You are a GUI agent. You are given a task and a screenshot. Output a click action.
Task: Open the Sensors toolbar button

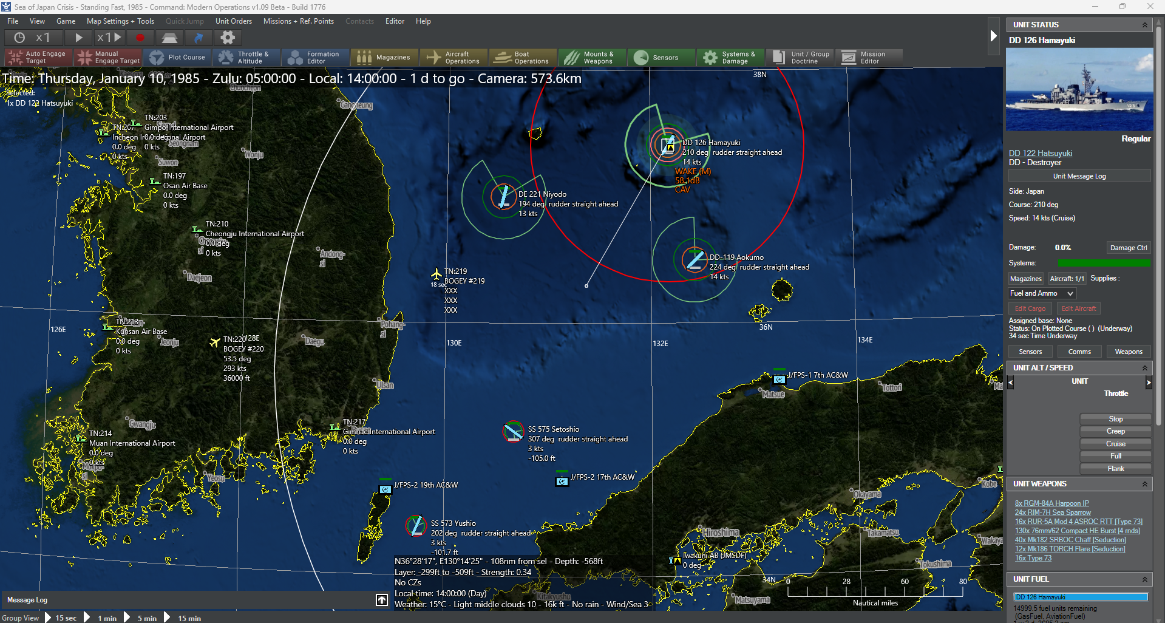click(x=662, y=58)
